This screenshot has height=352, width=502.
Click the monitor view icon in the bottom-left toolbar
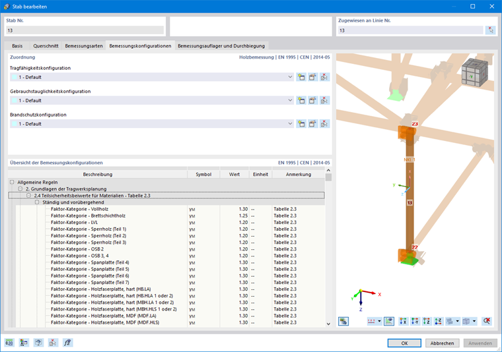point(38,343)
